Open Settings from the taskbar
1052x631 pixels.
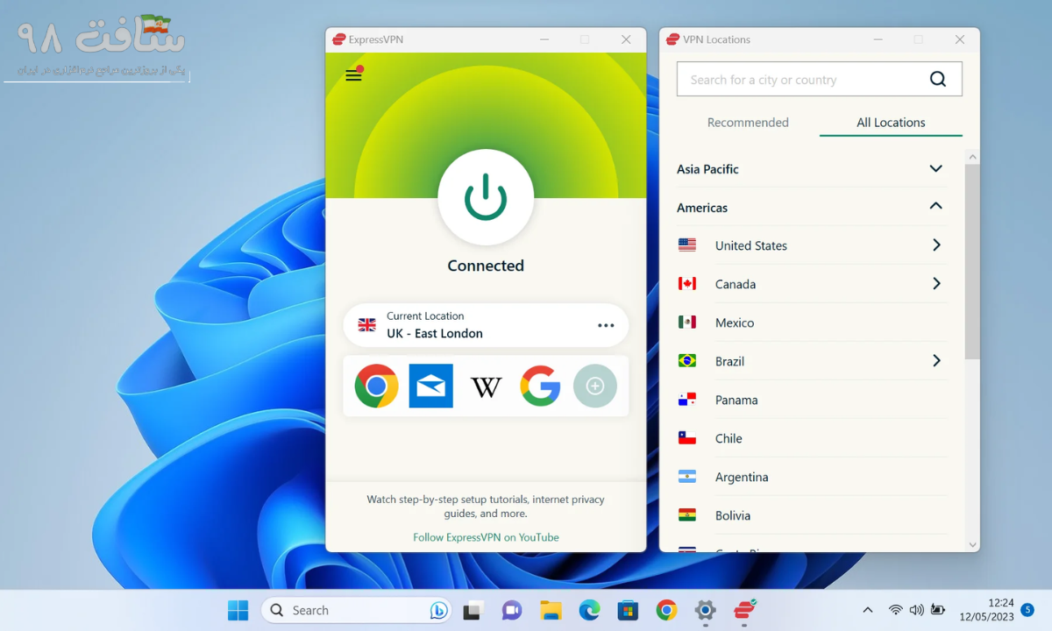click(705, 610)
